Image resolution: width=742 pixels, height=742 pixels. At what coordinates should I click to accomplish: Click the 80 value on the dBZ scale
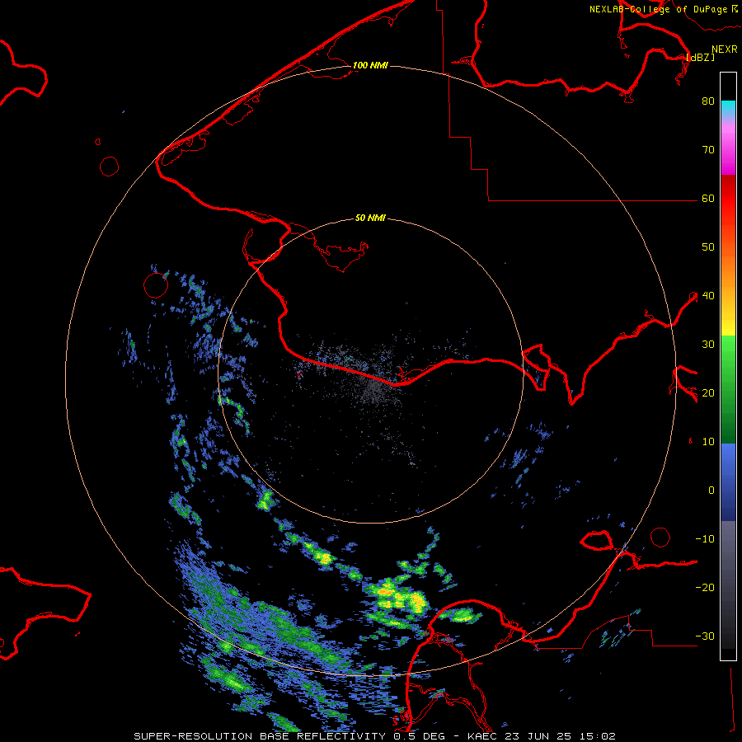point(708,101)
